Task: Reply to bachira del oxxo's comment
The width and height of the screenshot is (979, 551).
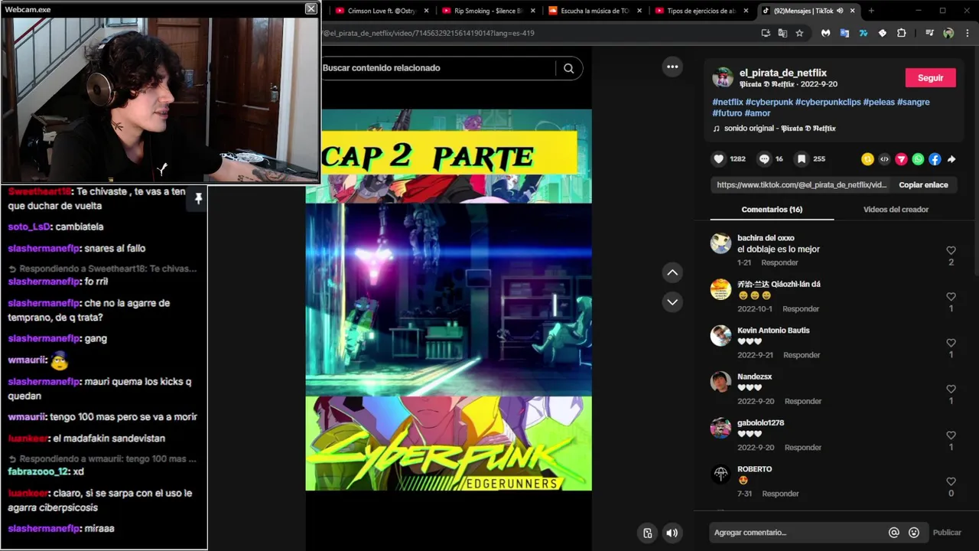Action: [x=779, y=262]
